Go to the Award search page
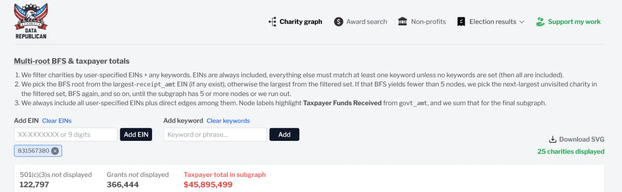The height and width of the screenshot is (192, 622). pos(367,22)
